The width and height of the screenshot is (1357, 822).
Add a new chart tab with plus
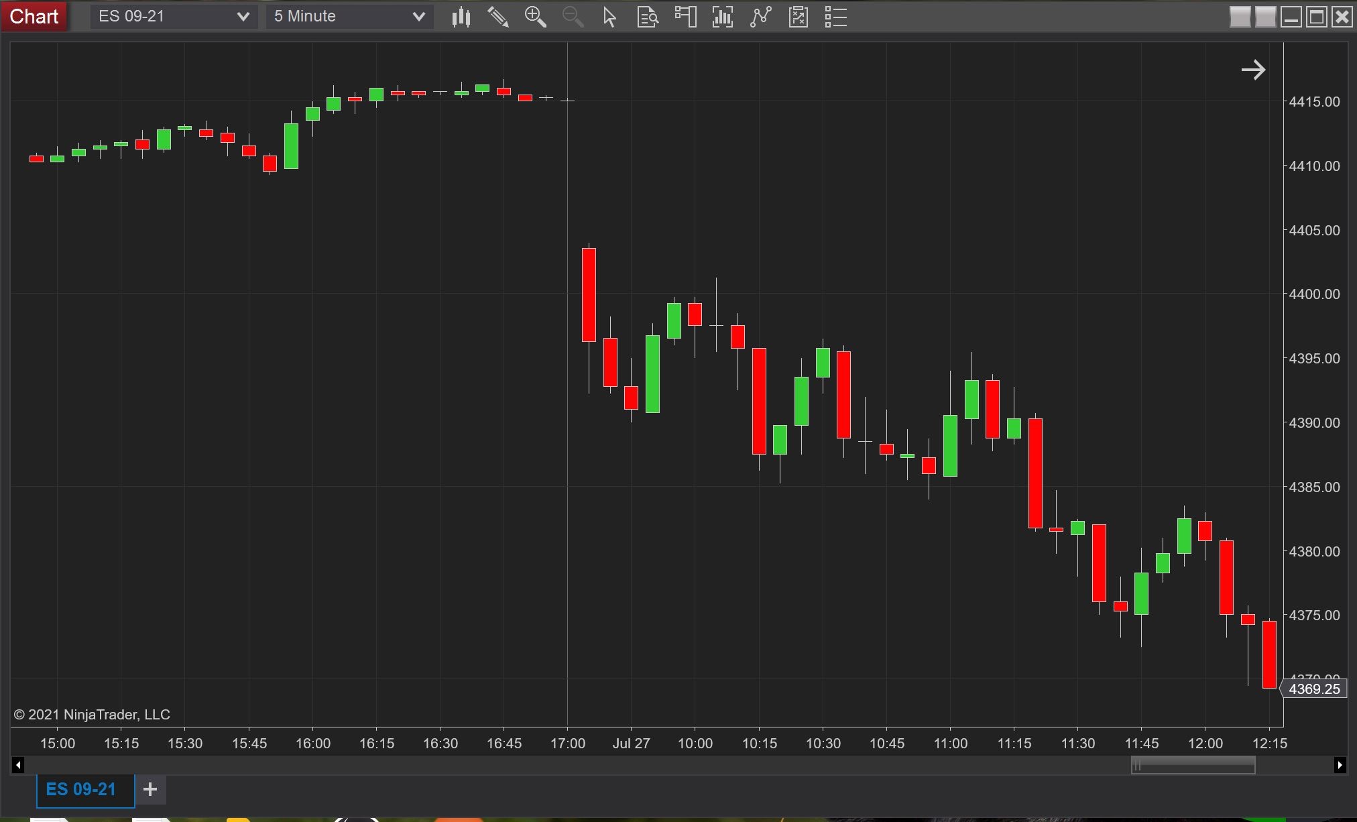tap(150, 789)
